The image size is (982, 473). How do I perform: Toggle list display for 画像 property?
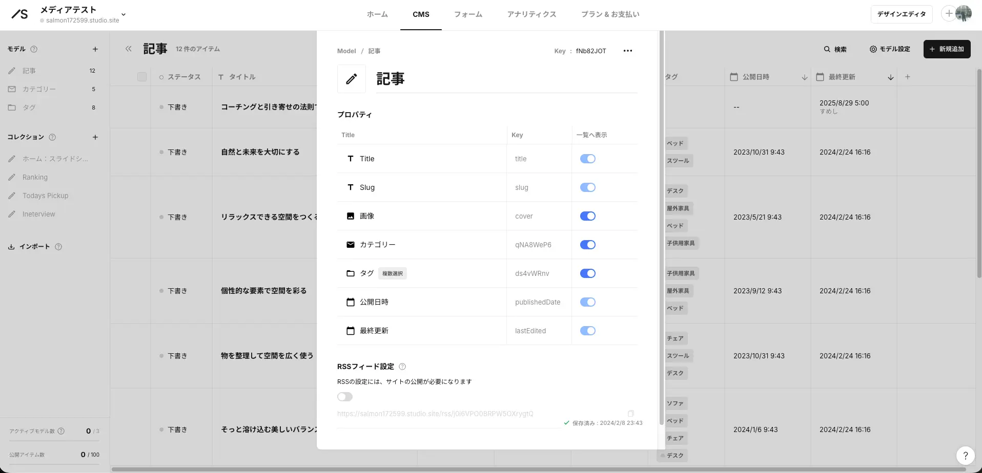tap(587, 216)
